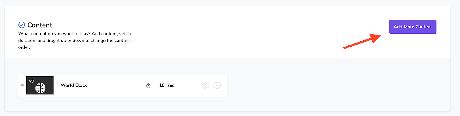Edit the 10 duration value field

[162, 85]
